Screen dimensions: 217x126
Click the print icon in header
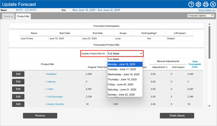tap(206, 4)
